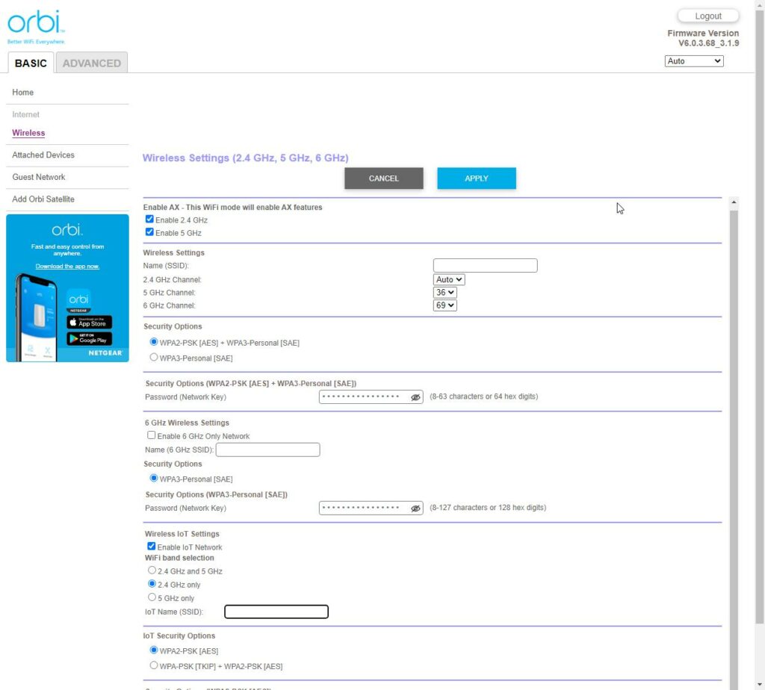Click the Orbi app phone image
Screen dimensions: 765x690
point(34,317)
